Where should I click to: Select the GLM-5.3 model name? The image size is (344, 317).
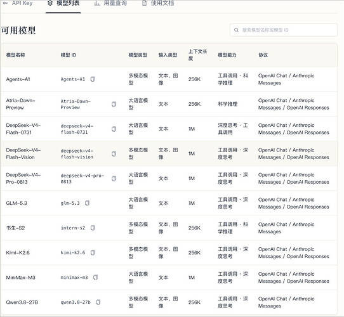[x=17, y=203]
